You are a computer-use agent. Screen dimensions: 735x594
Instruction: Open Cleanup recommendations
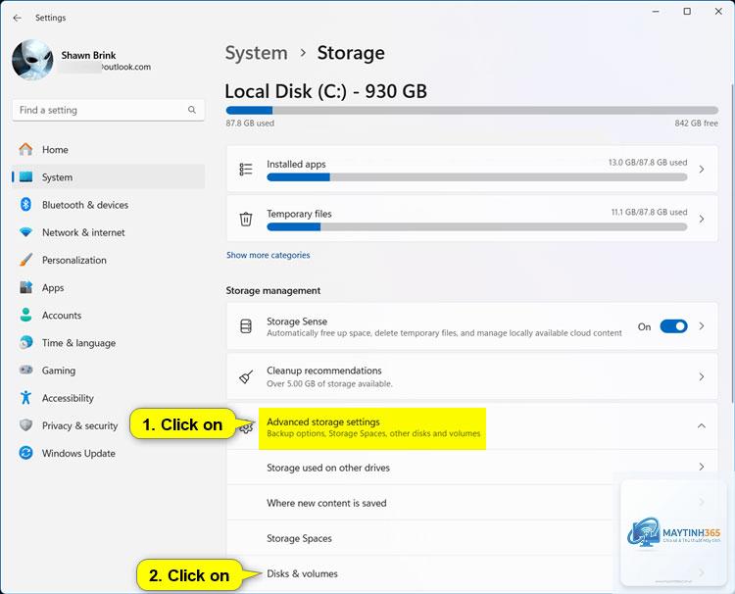[471, 377]
